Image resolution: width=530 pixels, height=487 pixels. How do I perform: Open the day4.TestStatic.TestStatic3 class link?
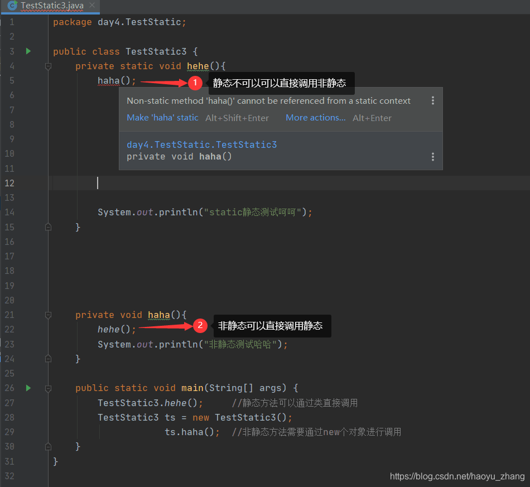(x=202, y=144)
